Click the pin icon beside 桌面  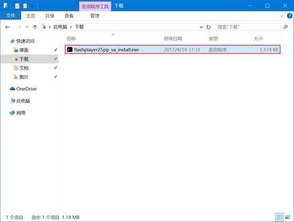click(x=55, y=50)
